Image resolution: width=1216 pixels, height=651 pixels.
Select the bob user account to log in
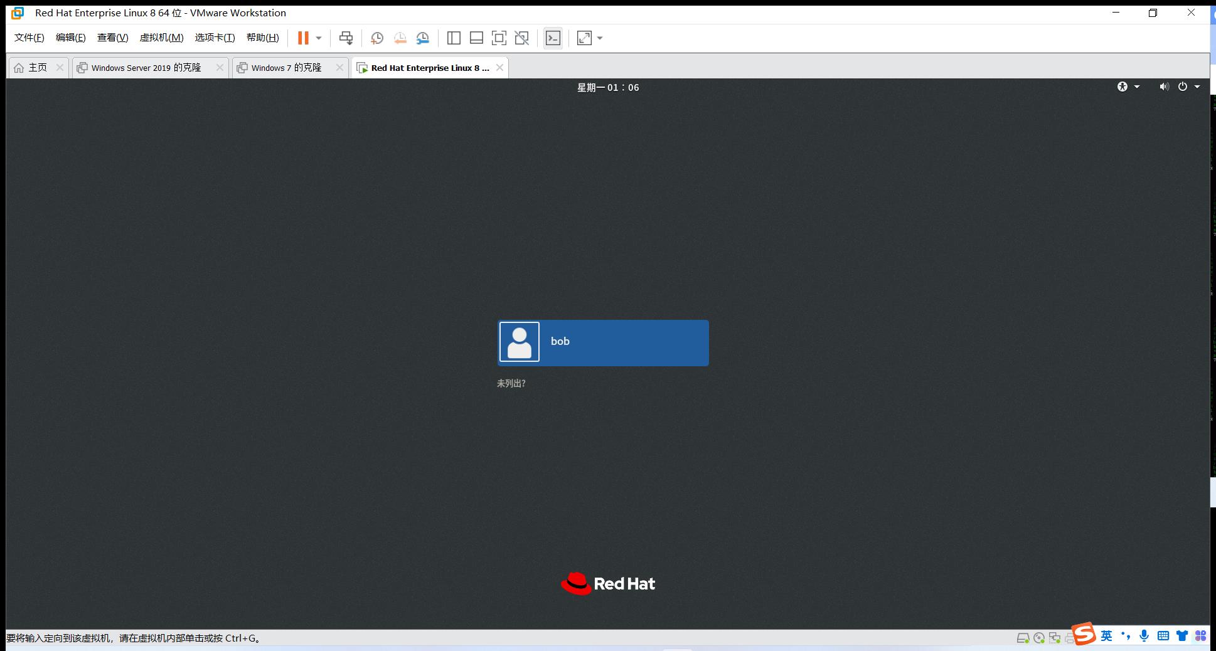[x=603, y=343]
